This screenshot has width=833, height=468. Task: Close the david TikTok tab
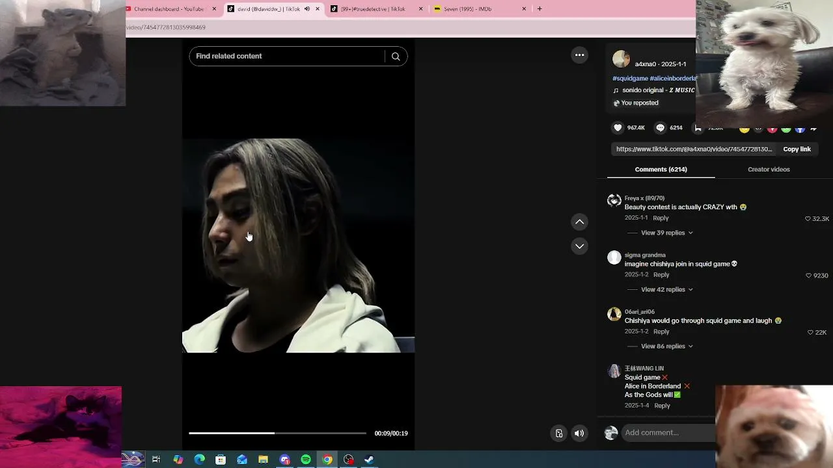pyautogui.click(x=318, y=9)
